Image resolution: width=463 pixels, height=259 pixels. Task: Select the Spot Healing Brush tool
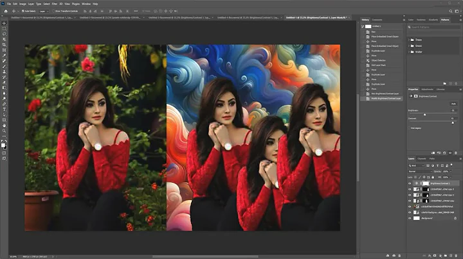4,61
